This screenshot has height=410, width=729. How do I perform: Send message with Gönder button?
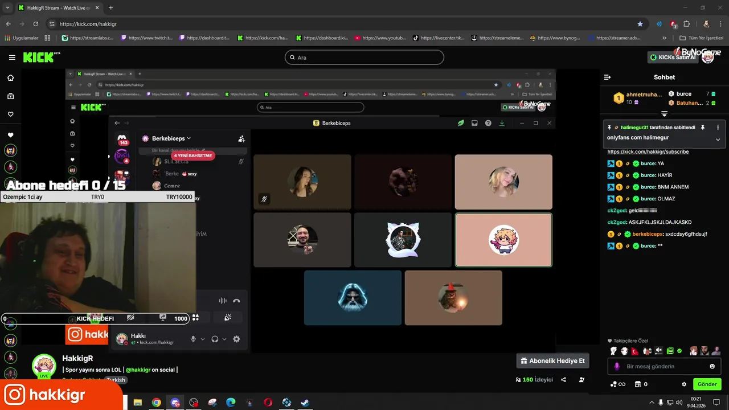[x=707, y=384]
